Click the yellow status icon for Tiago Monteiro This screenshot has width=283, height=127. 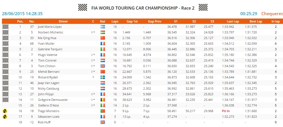(5, 111)
